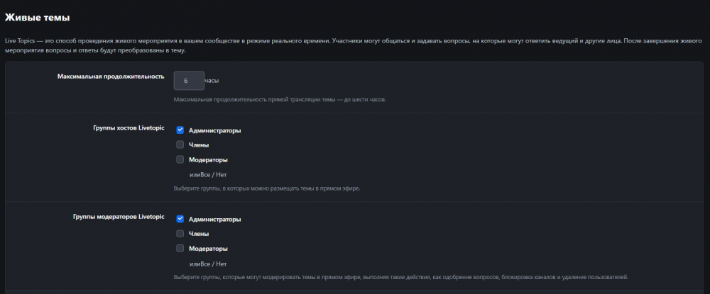The width and height of the screenshot is (710, 294).
Task: Click the 'Максимальная продолжительность' setting label
Action: click(111, 76)
